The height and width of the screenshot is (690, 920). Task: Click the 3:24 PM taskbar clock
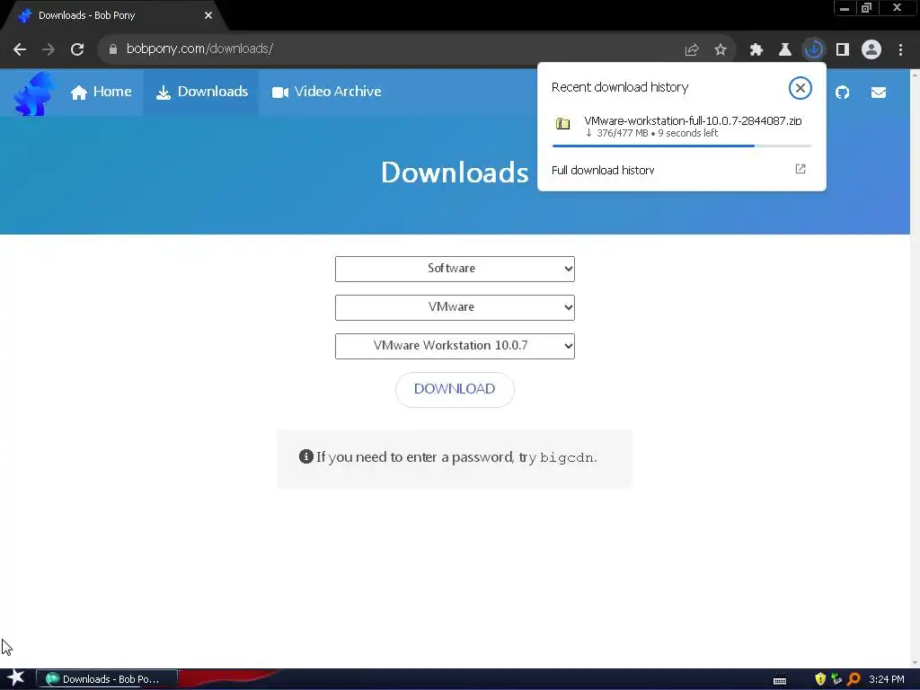coord(886,679)
